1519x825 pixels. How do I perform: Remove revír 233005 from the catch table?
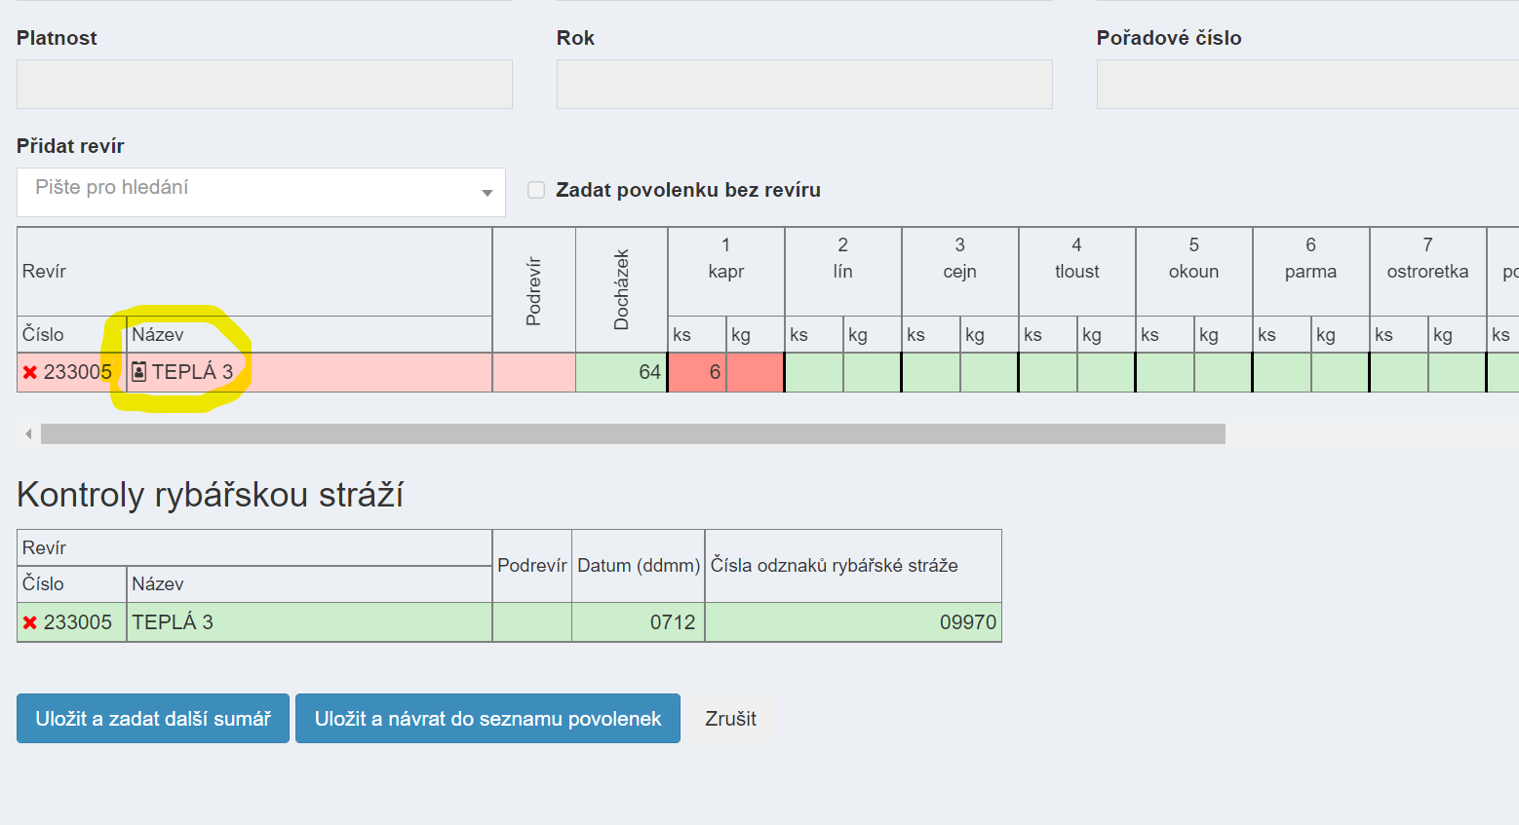pos(30,373)
